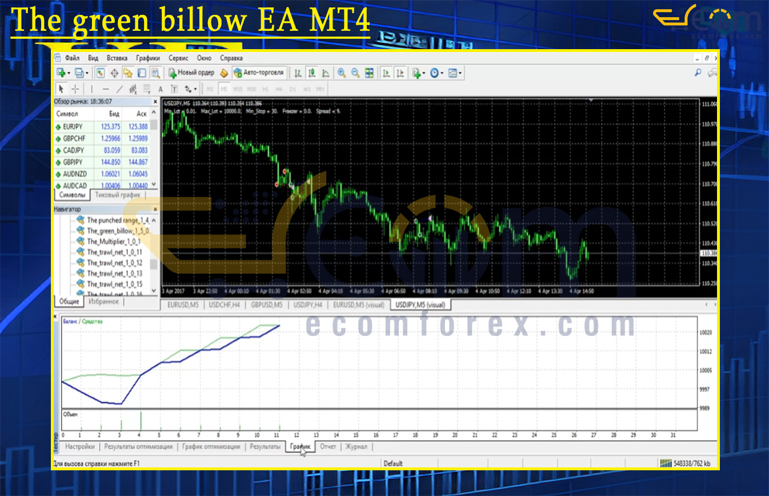Click the Zoom In magnifier icon
This screenshot has height=496, width=769.
pos(341,73)
